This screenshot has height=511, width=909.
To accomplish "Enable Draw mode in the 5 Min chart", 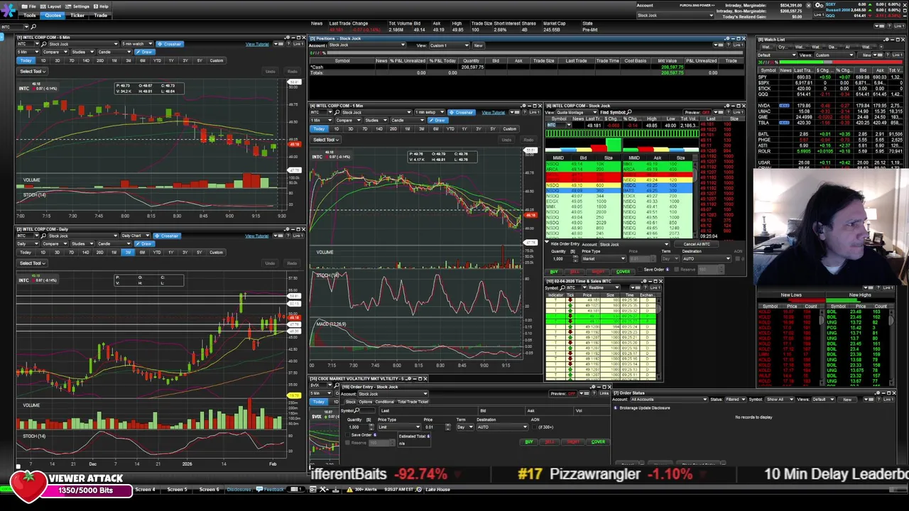I will (146, 53).
